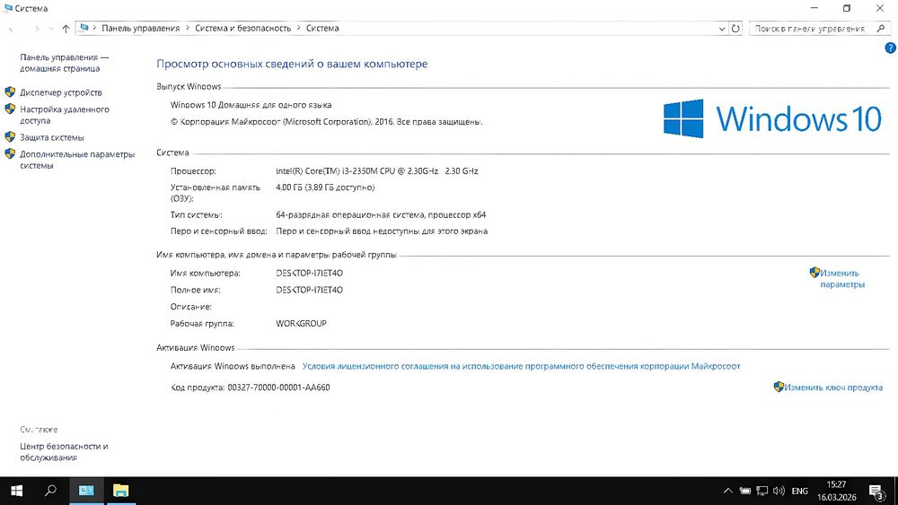Open Microsoft license terms link

pyautogui.click(x=521, y=366)
